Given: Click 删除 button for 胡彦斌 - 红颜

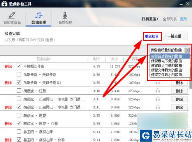Looking at the screenshot, I should click(179, 91).
